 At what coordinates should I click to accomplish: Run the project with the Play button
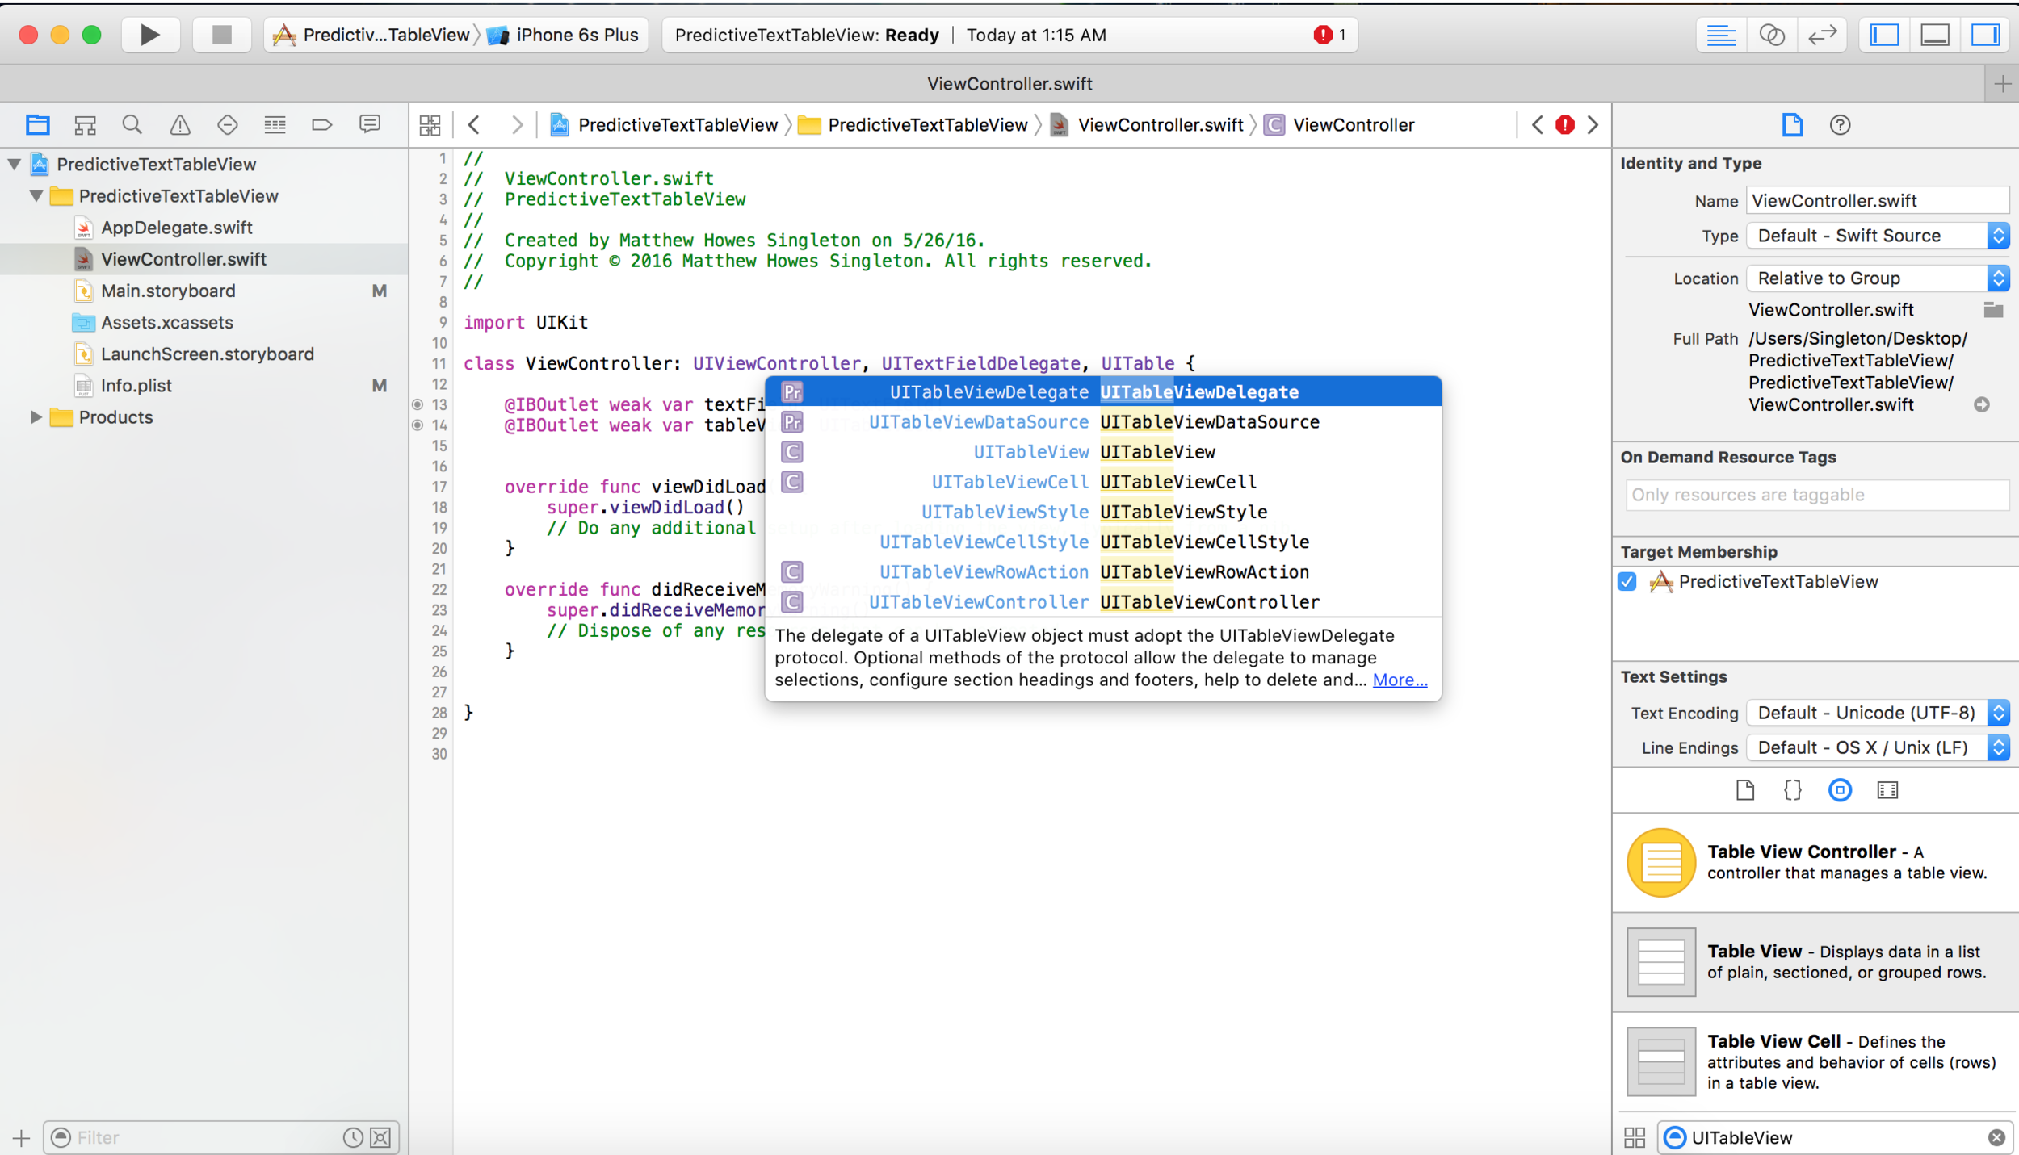(150, 35)
